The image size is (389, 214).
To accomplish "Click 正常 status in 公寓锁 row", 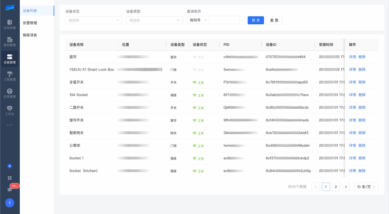I will tap(198, 146).
